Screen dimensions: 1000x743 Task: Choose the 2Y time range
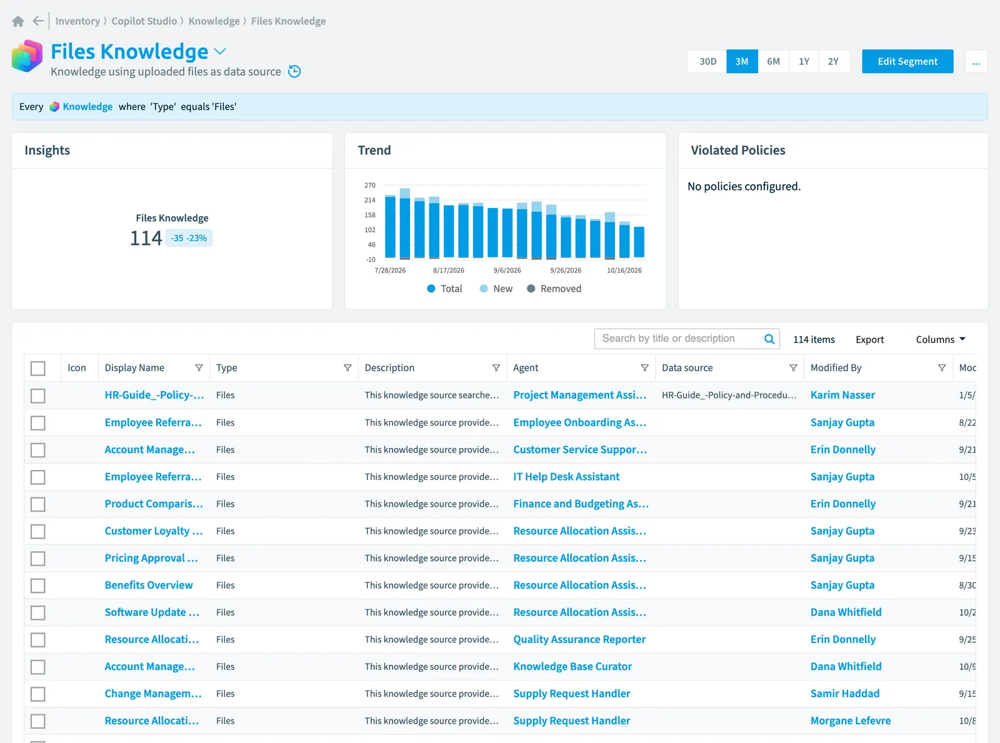tap(833, 61)
